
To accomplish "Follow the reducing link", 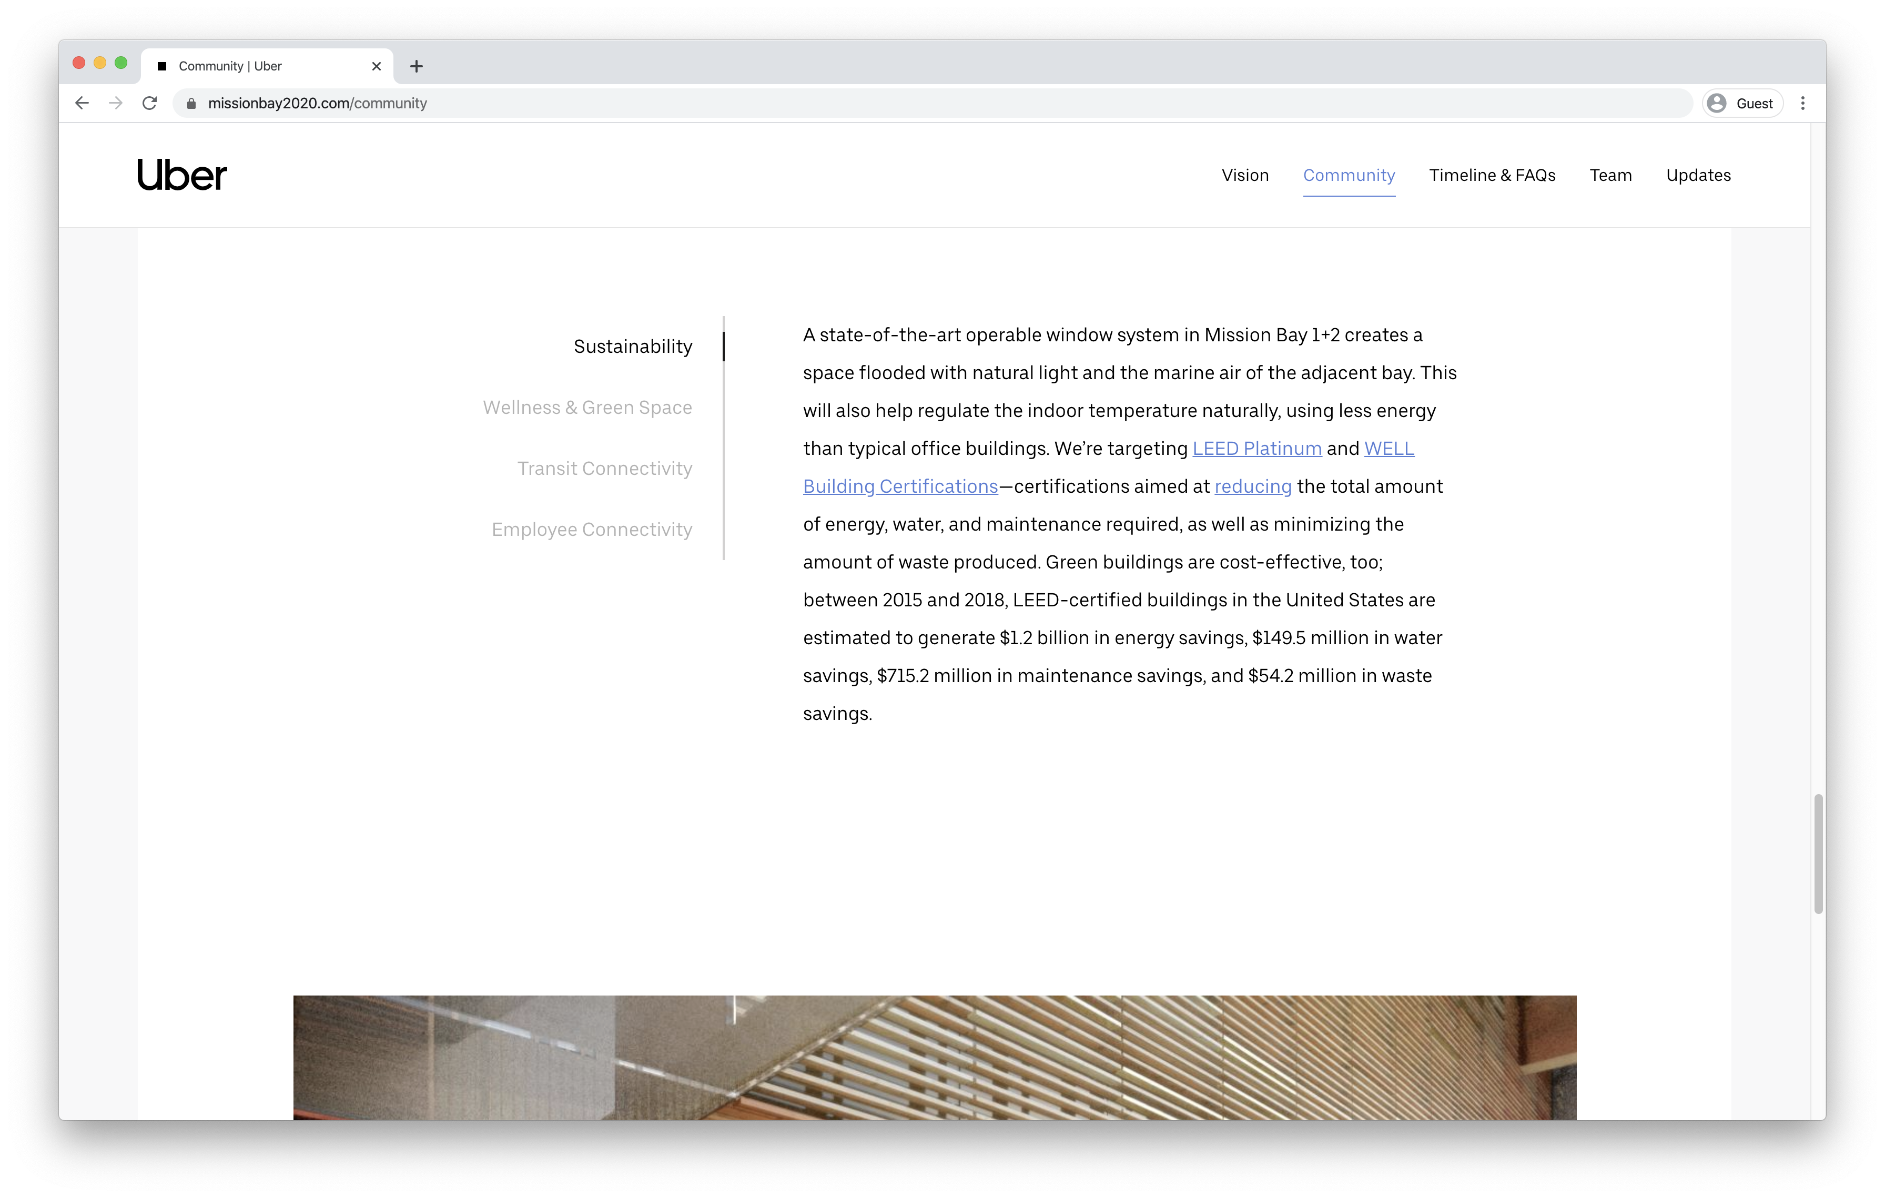I will pyautogui.click(x=1252, y=486).
